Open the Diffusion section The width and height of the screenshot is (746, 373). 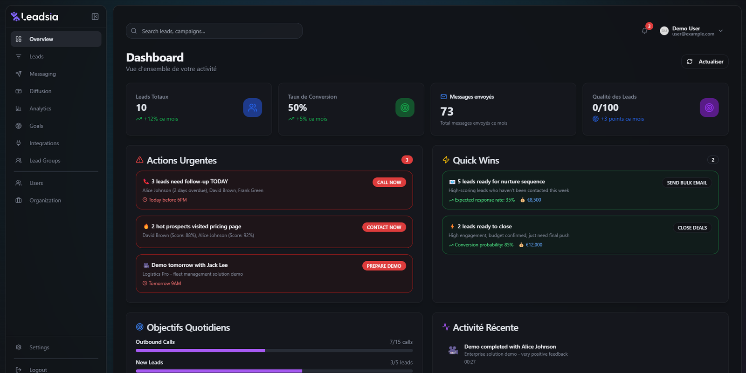click(x=56, y=91)
